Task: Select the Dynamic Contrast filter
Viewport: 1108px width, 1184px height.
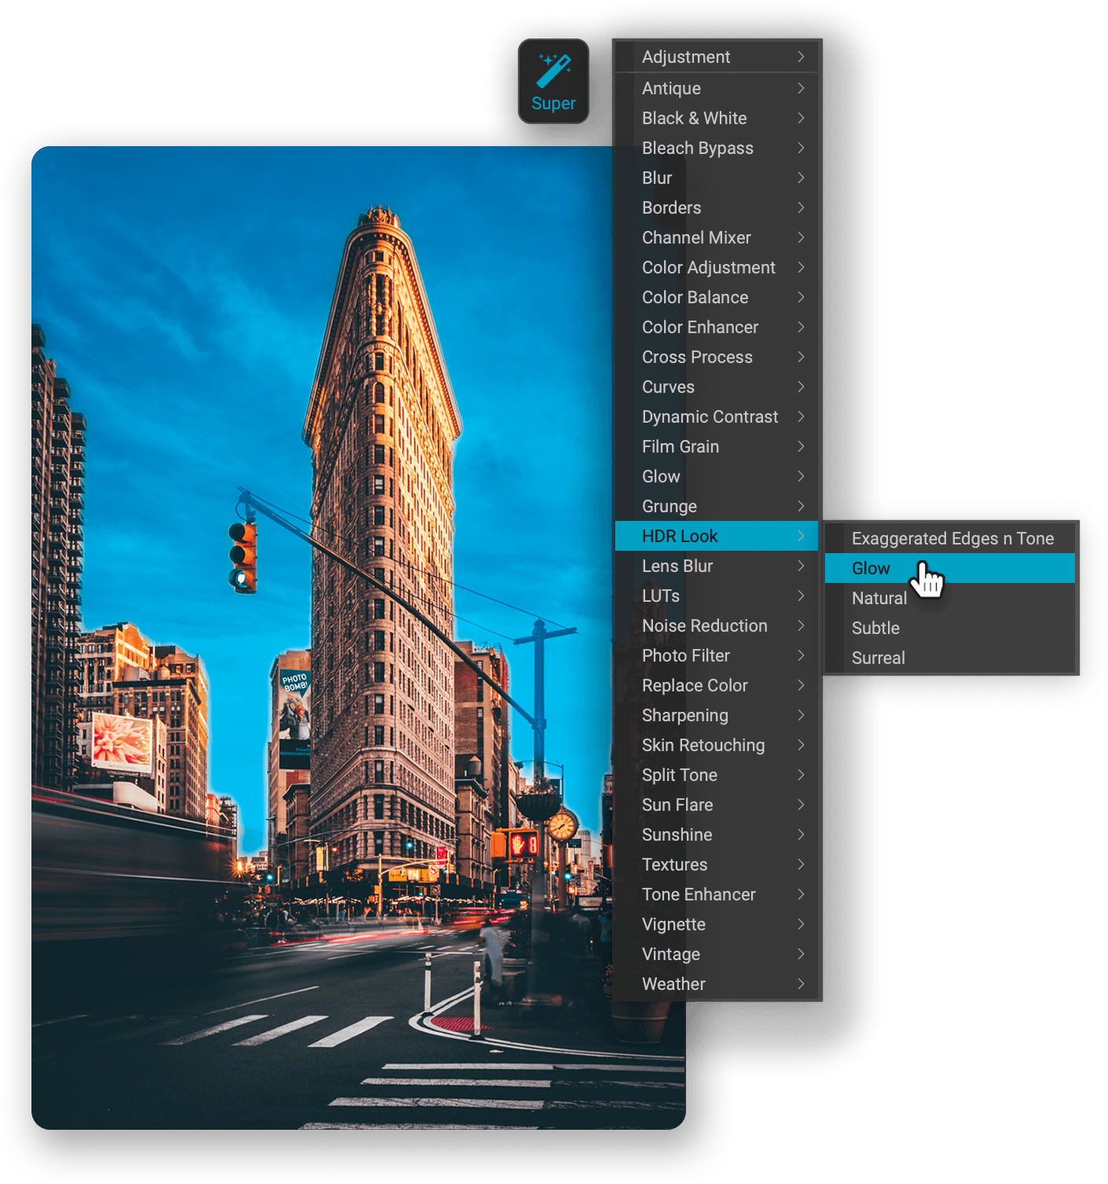Action: 710,416
